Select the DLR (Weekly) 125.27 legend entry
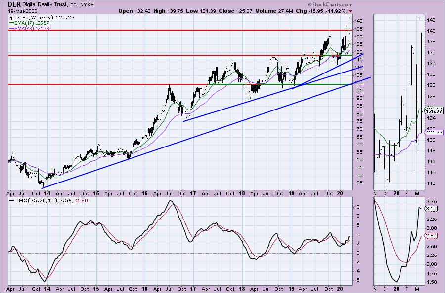Image resolution: width=445 pixels, height=293 pixels. [45, 18]
